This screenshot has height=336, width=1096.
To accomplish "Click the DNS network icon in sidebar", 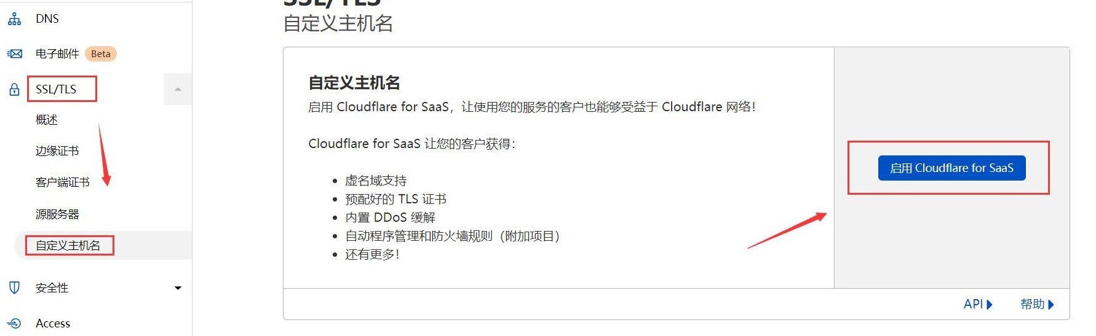I will (14, 19).
